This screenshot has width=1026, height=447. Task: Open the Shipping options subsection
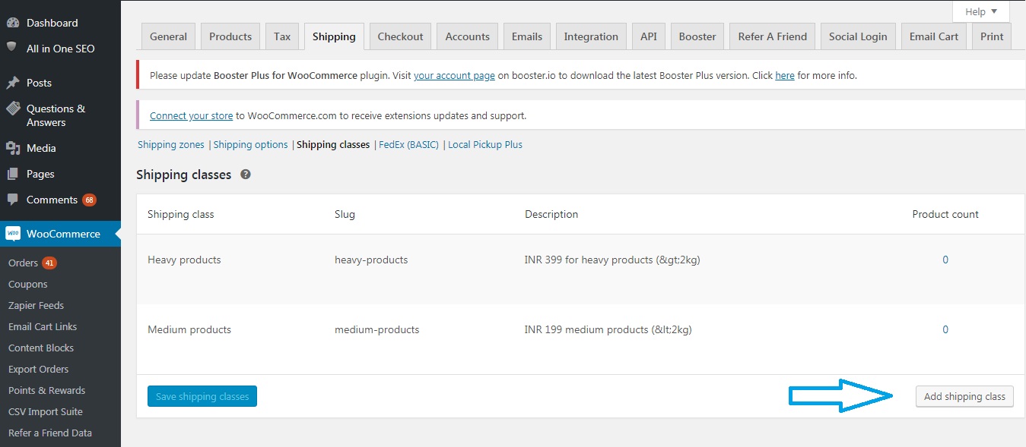251,144
